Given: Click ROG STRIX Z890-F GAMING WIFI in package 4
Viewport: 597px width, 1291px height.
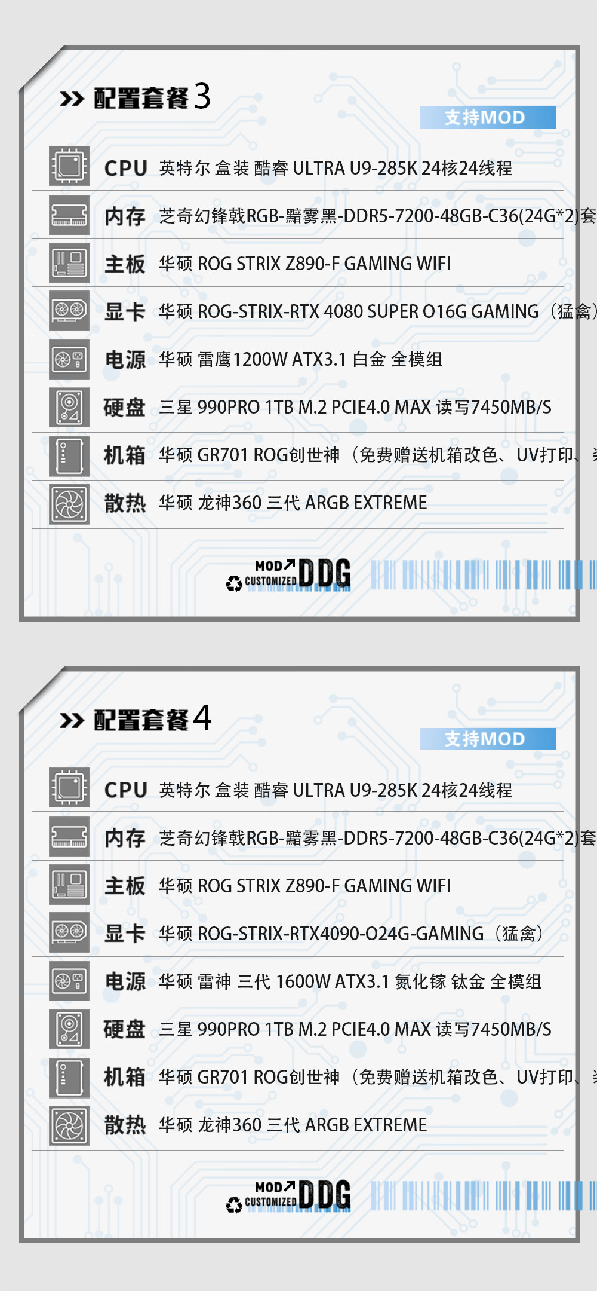Looking at the screenshot, I should (304, 886).
